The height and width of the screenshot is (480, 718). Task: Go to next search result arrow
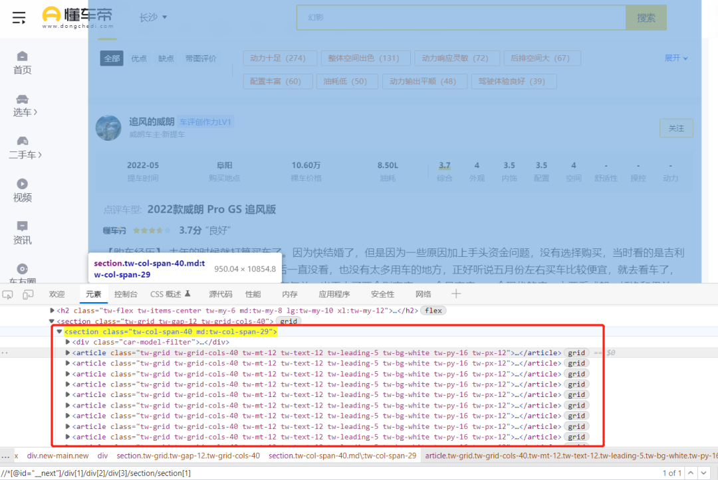[704, 473]
